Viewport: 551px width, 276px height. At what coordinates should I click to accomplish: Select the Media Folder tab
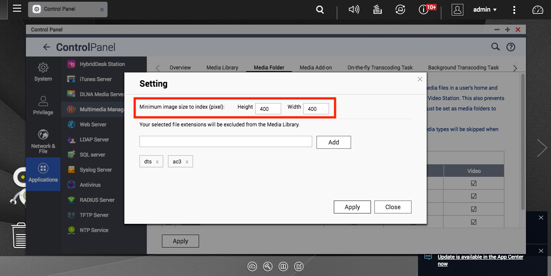pyautogui.click(x=269, y=68)
